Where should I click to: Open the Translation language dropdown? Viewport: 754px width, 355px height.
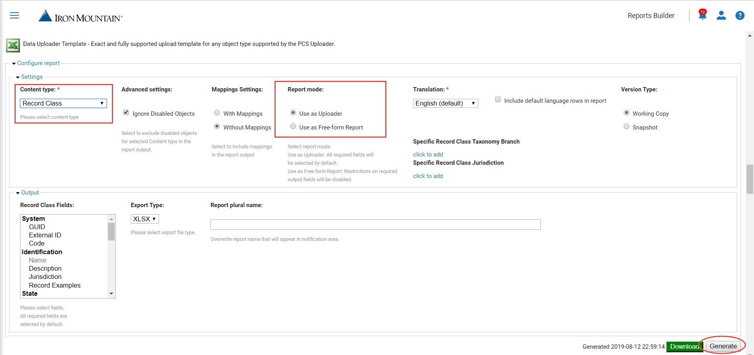(445, 103)
